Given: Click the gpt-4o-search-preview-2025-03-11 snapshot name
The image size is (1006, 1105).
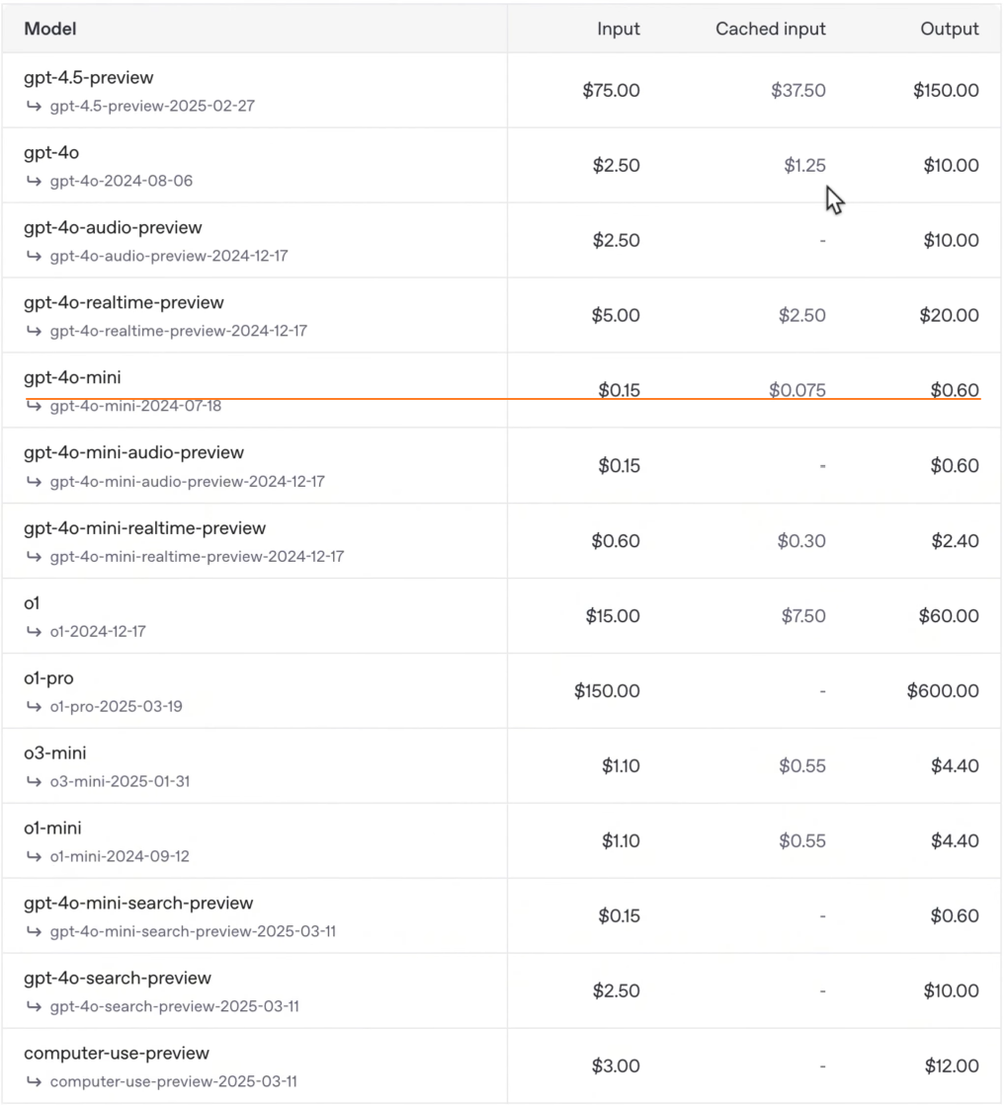Looking at the screenshot, I should [x=175, y=1006].
